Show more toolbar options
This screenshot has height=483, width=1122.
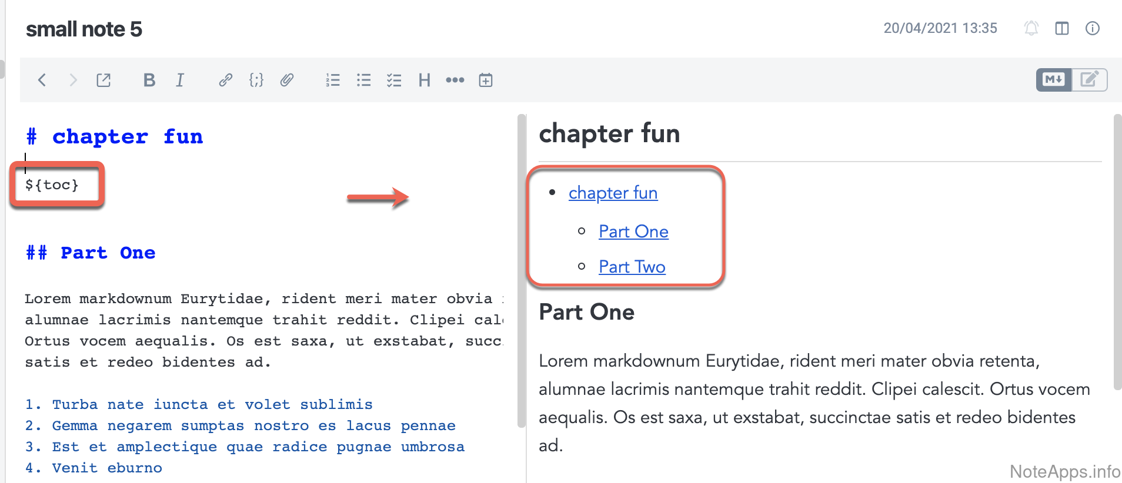455,80
